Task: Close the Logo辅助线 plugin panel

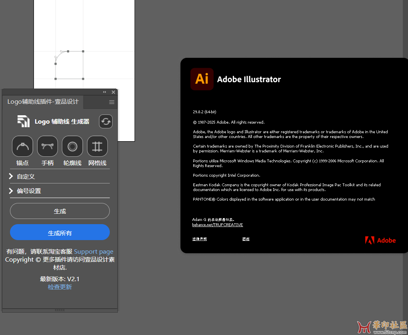Action: pyautogui.click(x=113, y=92)
